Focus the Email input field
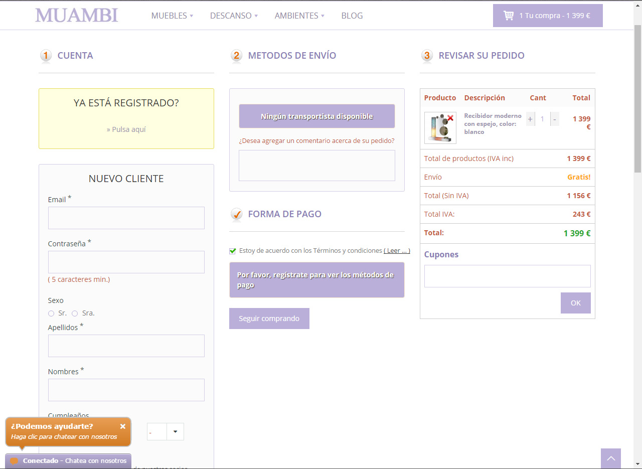This screenshot has height=469, width=642. [126, 218]
